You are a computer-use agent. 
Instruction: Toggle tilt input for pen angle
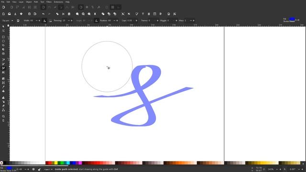point(97,21)
